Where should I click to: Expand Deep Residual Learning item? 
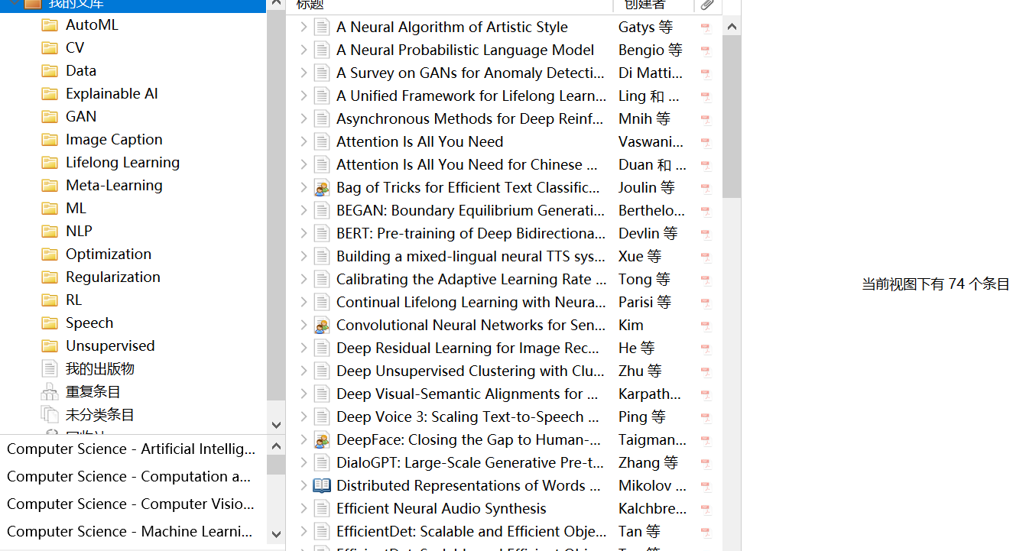tap(304, 348)
